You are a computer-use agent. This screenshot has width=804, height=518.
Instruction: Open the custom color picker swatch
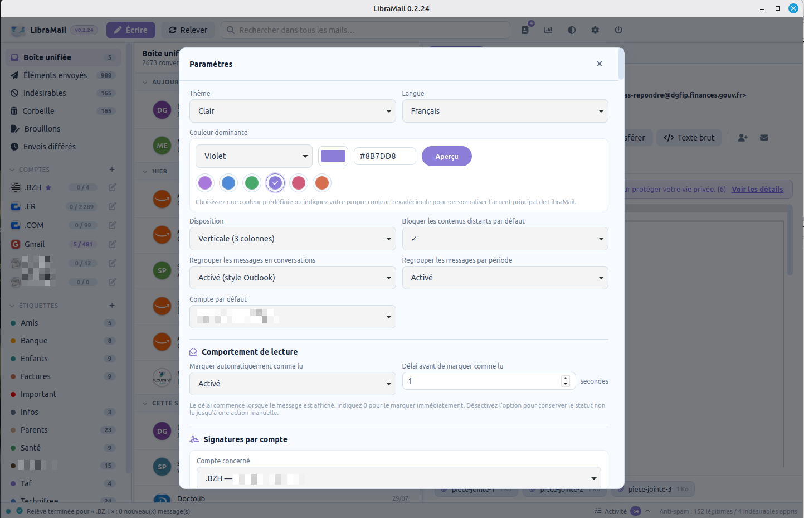[x=333, y=156]
